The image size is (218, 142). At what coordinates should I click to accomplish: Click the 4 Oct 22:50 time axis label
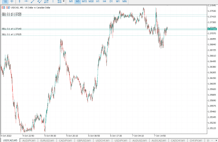pos(28,136)
